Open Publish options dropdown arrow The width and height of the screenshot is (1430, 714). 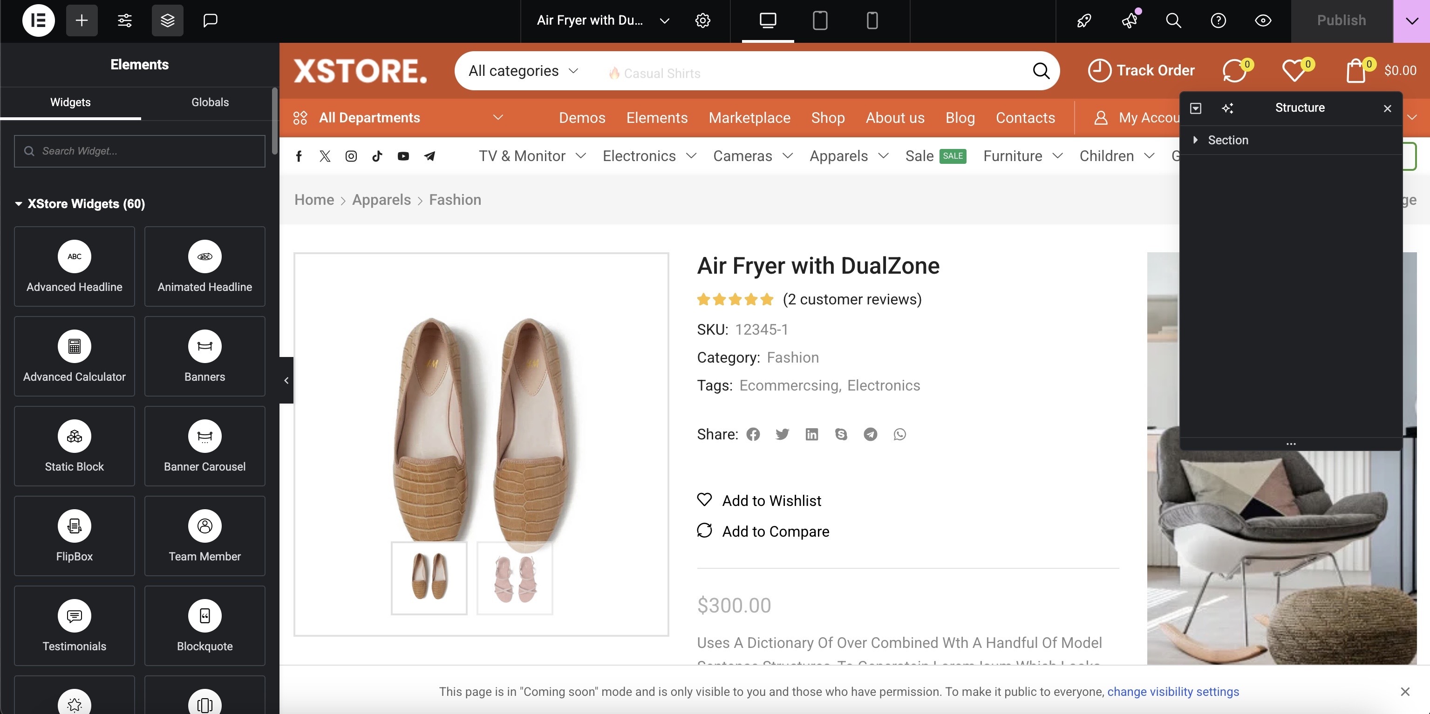(x=1412, y=20)
